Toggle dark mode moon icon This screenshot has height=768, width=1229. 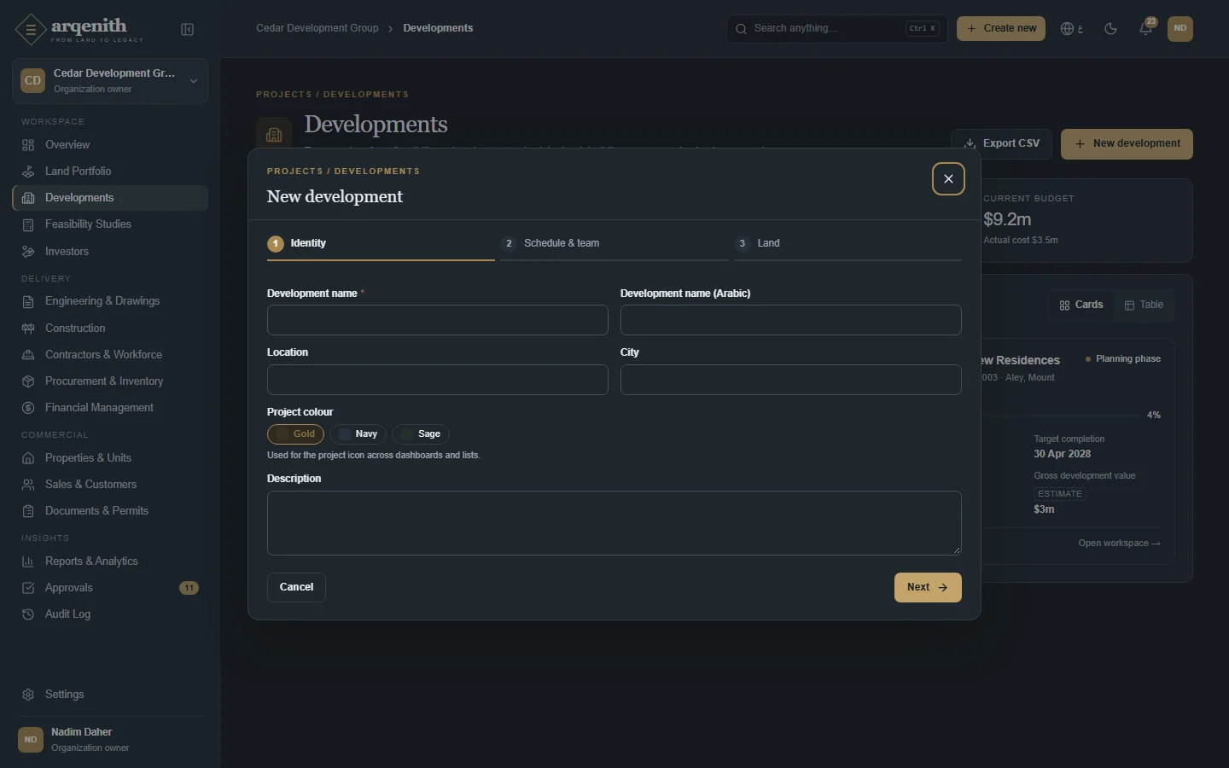1110,29
